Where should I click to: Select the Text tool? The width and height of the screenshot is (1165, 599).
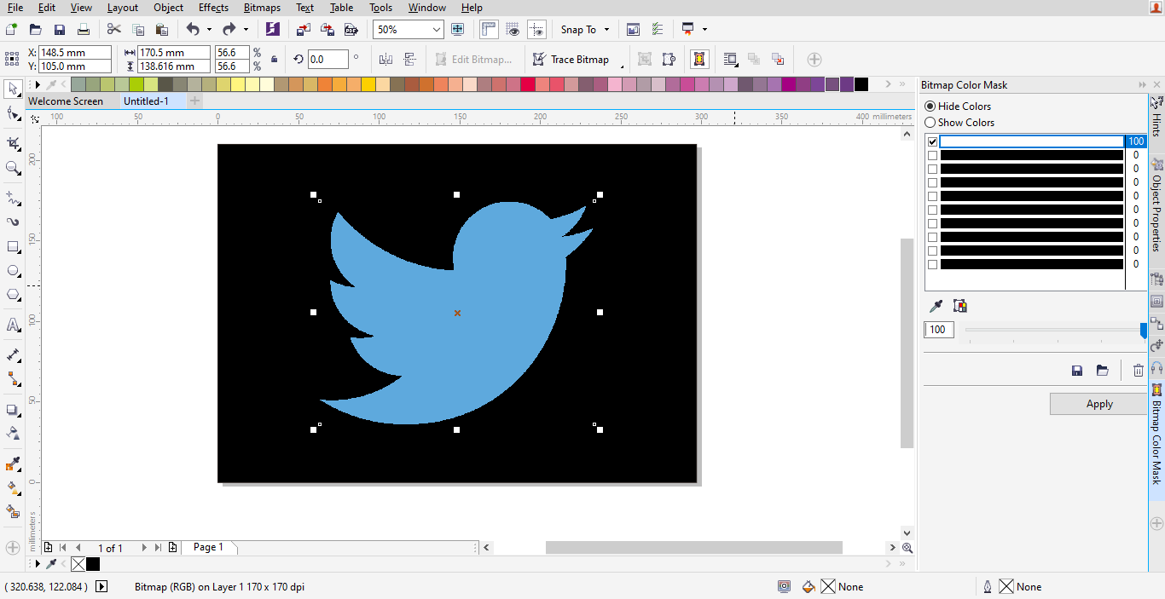coord(13,325)
